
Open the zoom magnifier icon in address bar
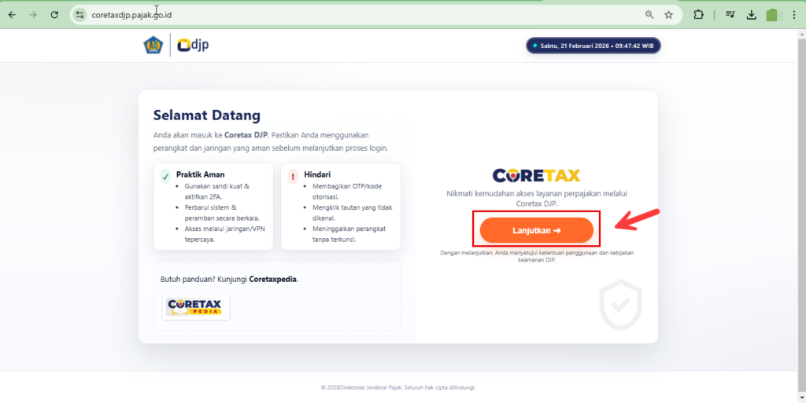pos(649,14)
